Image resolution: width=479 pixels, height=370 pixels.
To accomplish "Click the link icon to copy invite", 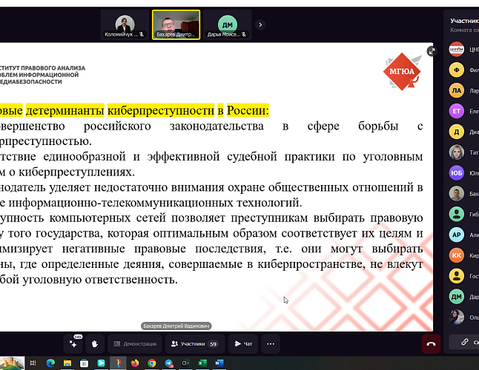I will (x=464, y=343).
